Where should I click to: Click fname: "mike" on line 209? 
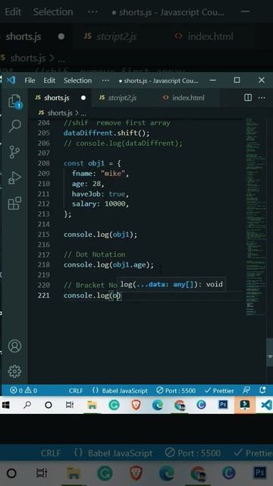(100, 173)
